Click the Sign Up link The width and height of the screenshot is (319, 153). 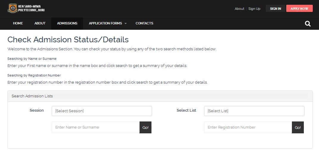coord(254,9)
